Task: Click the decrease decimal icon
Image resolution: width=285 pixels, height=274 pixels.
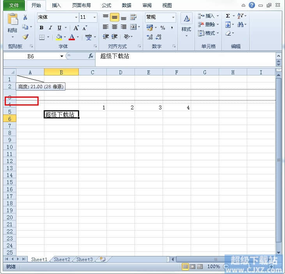Action: (x=158, y=37)
